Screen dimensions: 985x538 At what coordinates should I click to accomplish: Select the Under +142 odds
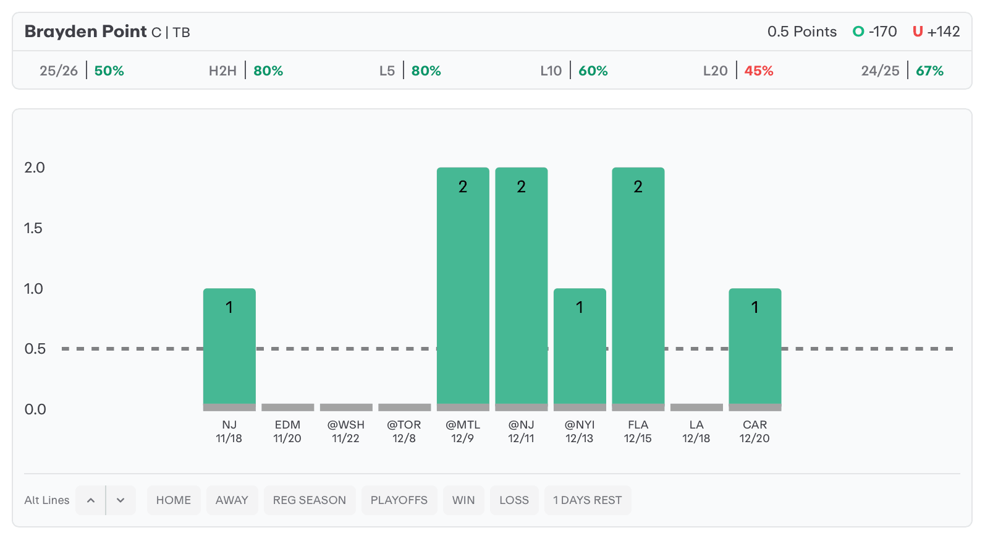(936, 32)
